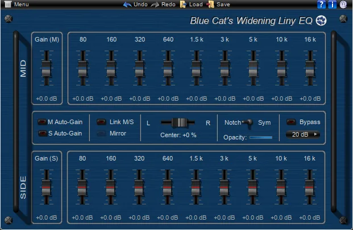Click the Mid 640 Hz band slider
Screen dimensions: 353x230
click(168, 68)
